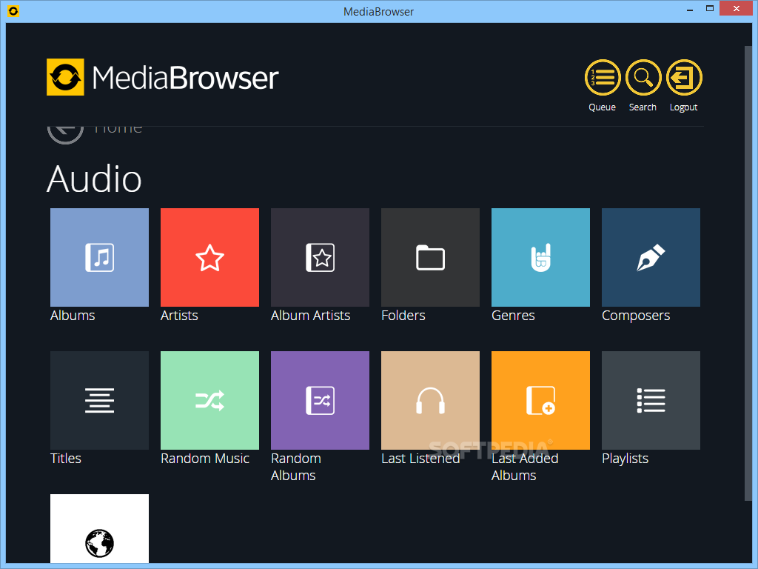This screenshot has width=758, height=569.
Task: Close the MediaBrowser window
Action: point(737,9)
